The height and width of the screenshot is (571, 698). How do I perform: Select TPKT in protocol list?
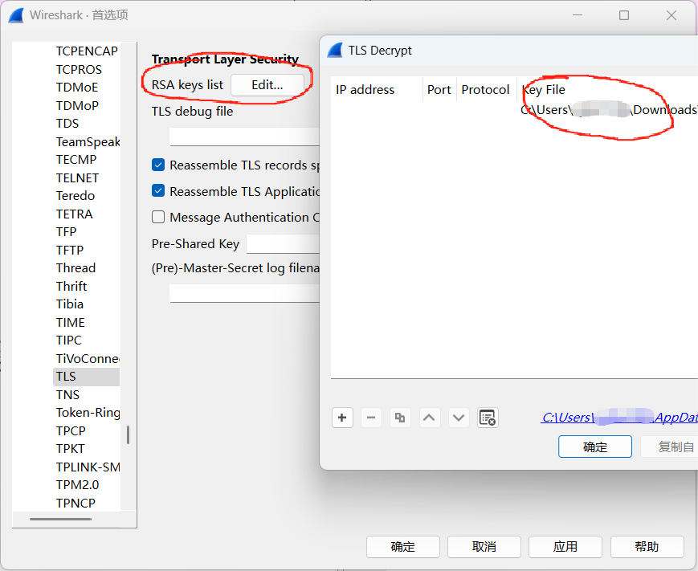(x=71, y=449)
